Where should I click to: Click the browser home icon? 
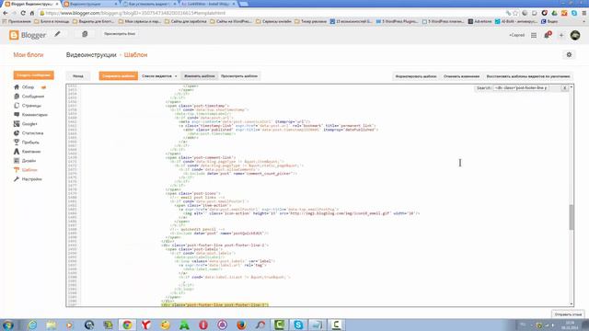32,13
